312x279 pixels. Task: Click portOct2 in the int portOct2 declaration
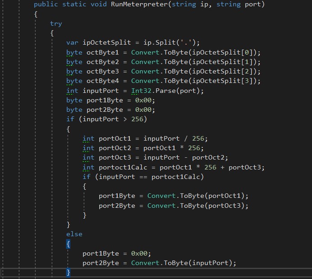tap(115, 148)
